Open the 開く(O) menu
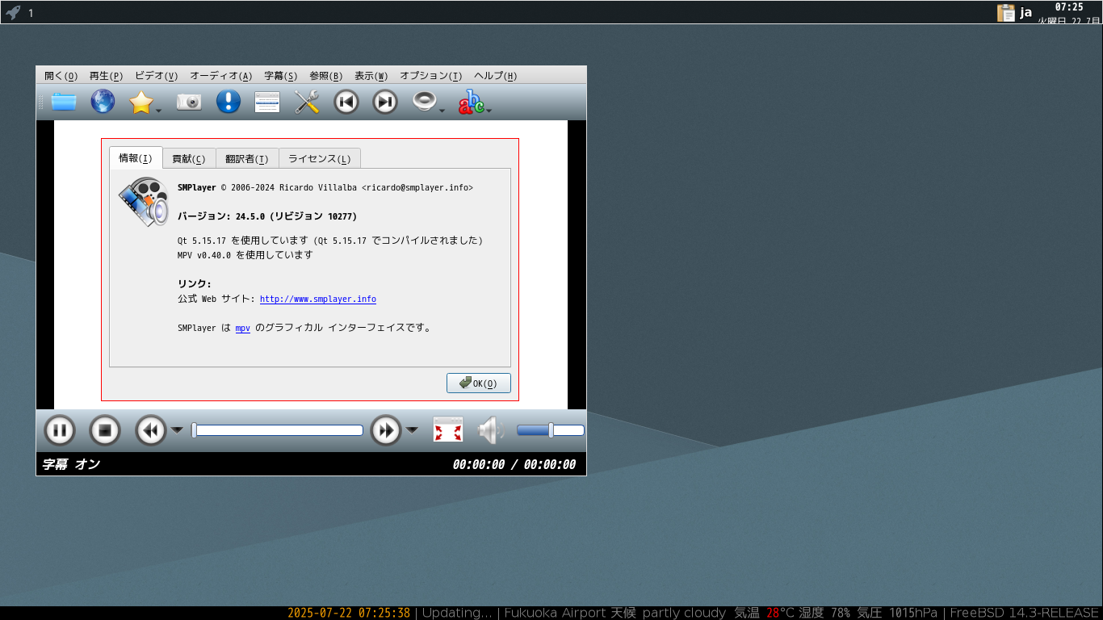The width and height of the screenshot is (1103, 620). [x=61, y=76]
